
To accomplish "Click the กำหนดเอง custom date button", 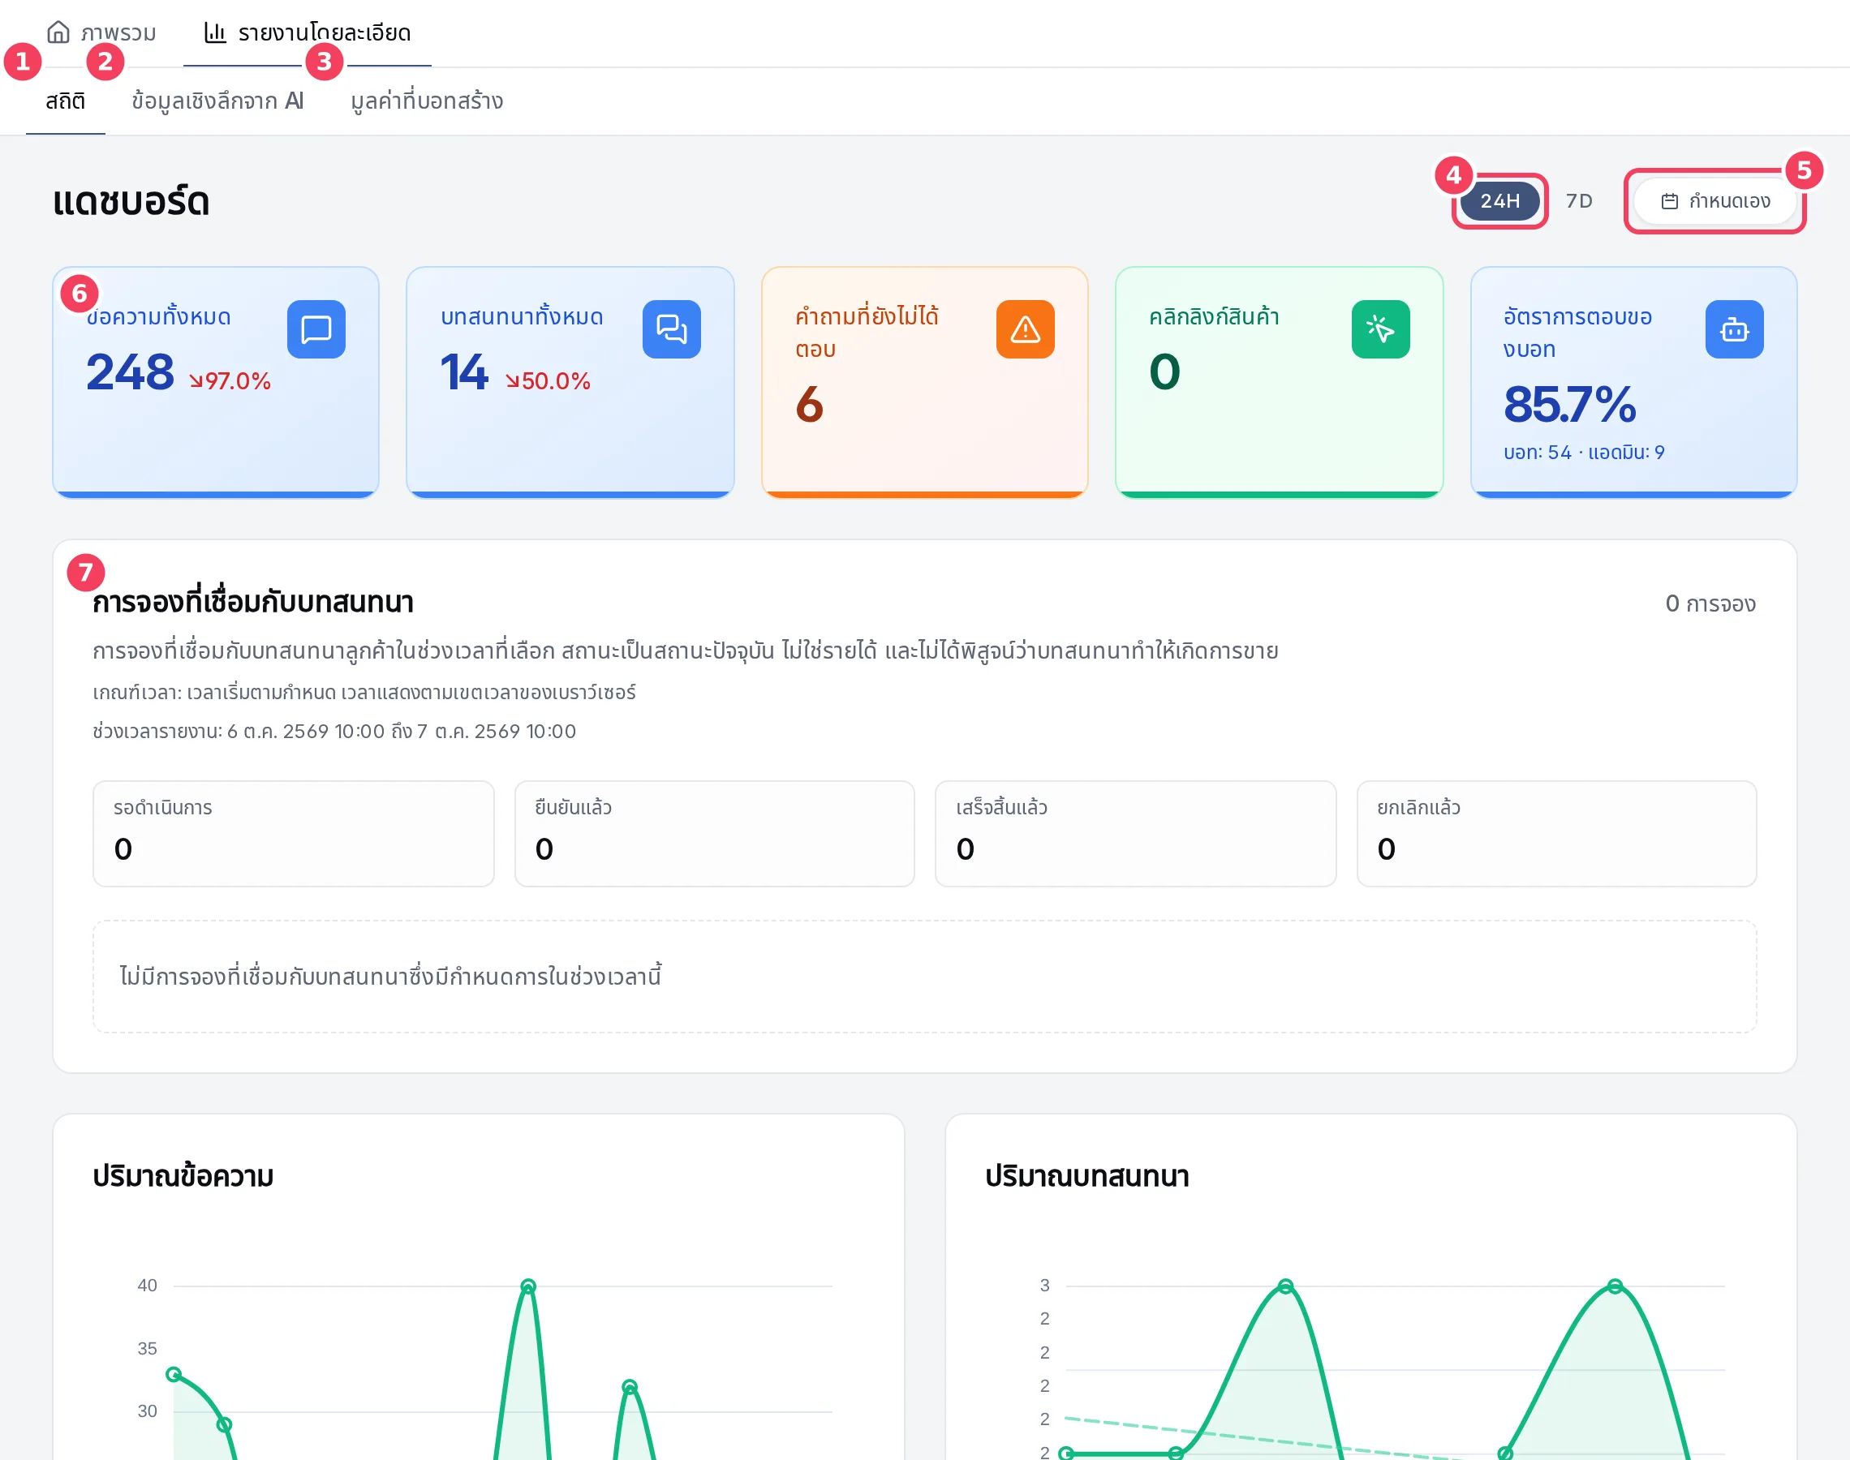I will coord(1715,201).
